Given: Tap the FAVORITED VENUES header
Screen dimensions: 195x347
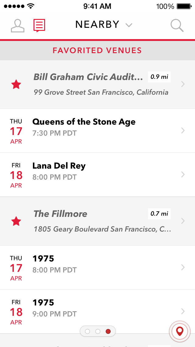Looking at the screenshot, I should (x=97, y=50).
